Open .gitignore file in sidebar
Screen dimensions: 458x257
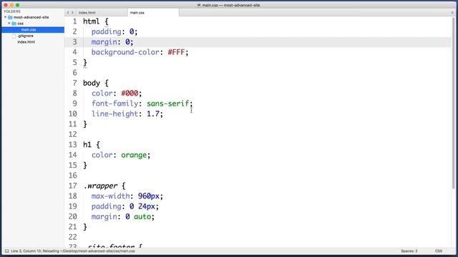point(26,36)
